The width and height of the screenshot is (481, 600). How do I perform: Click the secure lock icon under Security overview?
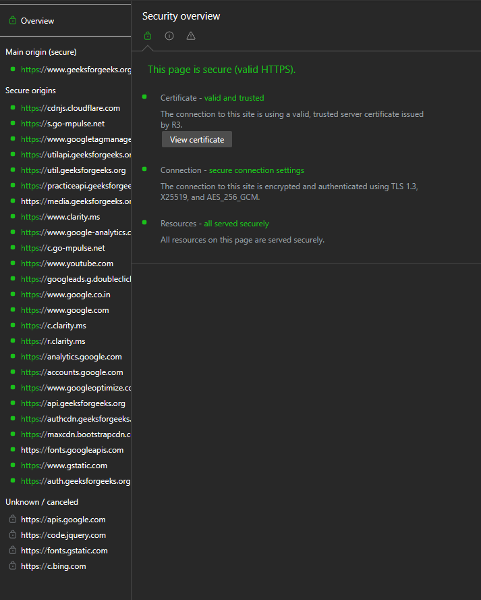tap(148, 36)
